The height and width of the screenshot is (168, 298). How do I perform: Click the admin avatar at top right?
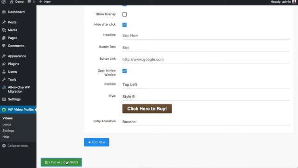(x=294, y=2)
